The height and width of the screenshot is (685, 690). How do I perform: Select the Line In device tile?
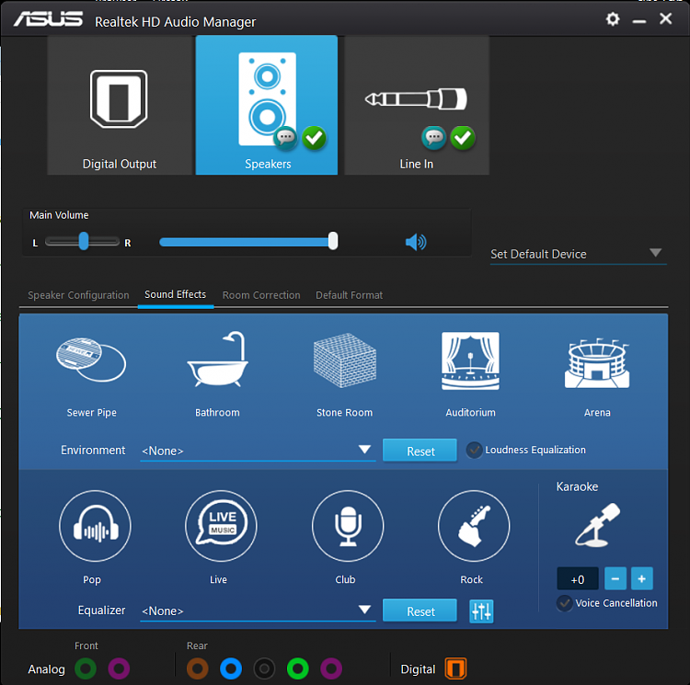pyautogui.click(x=416, y=106)
